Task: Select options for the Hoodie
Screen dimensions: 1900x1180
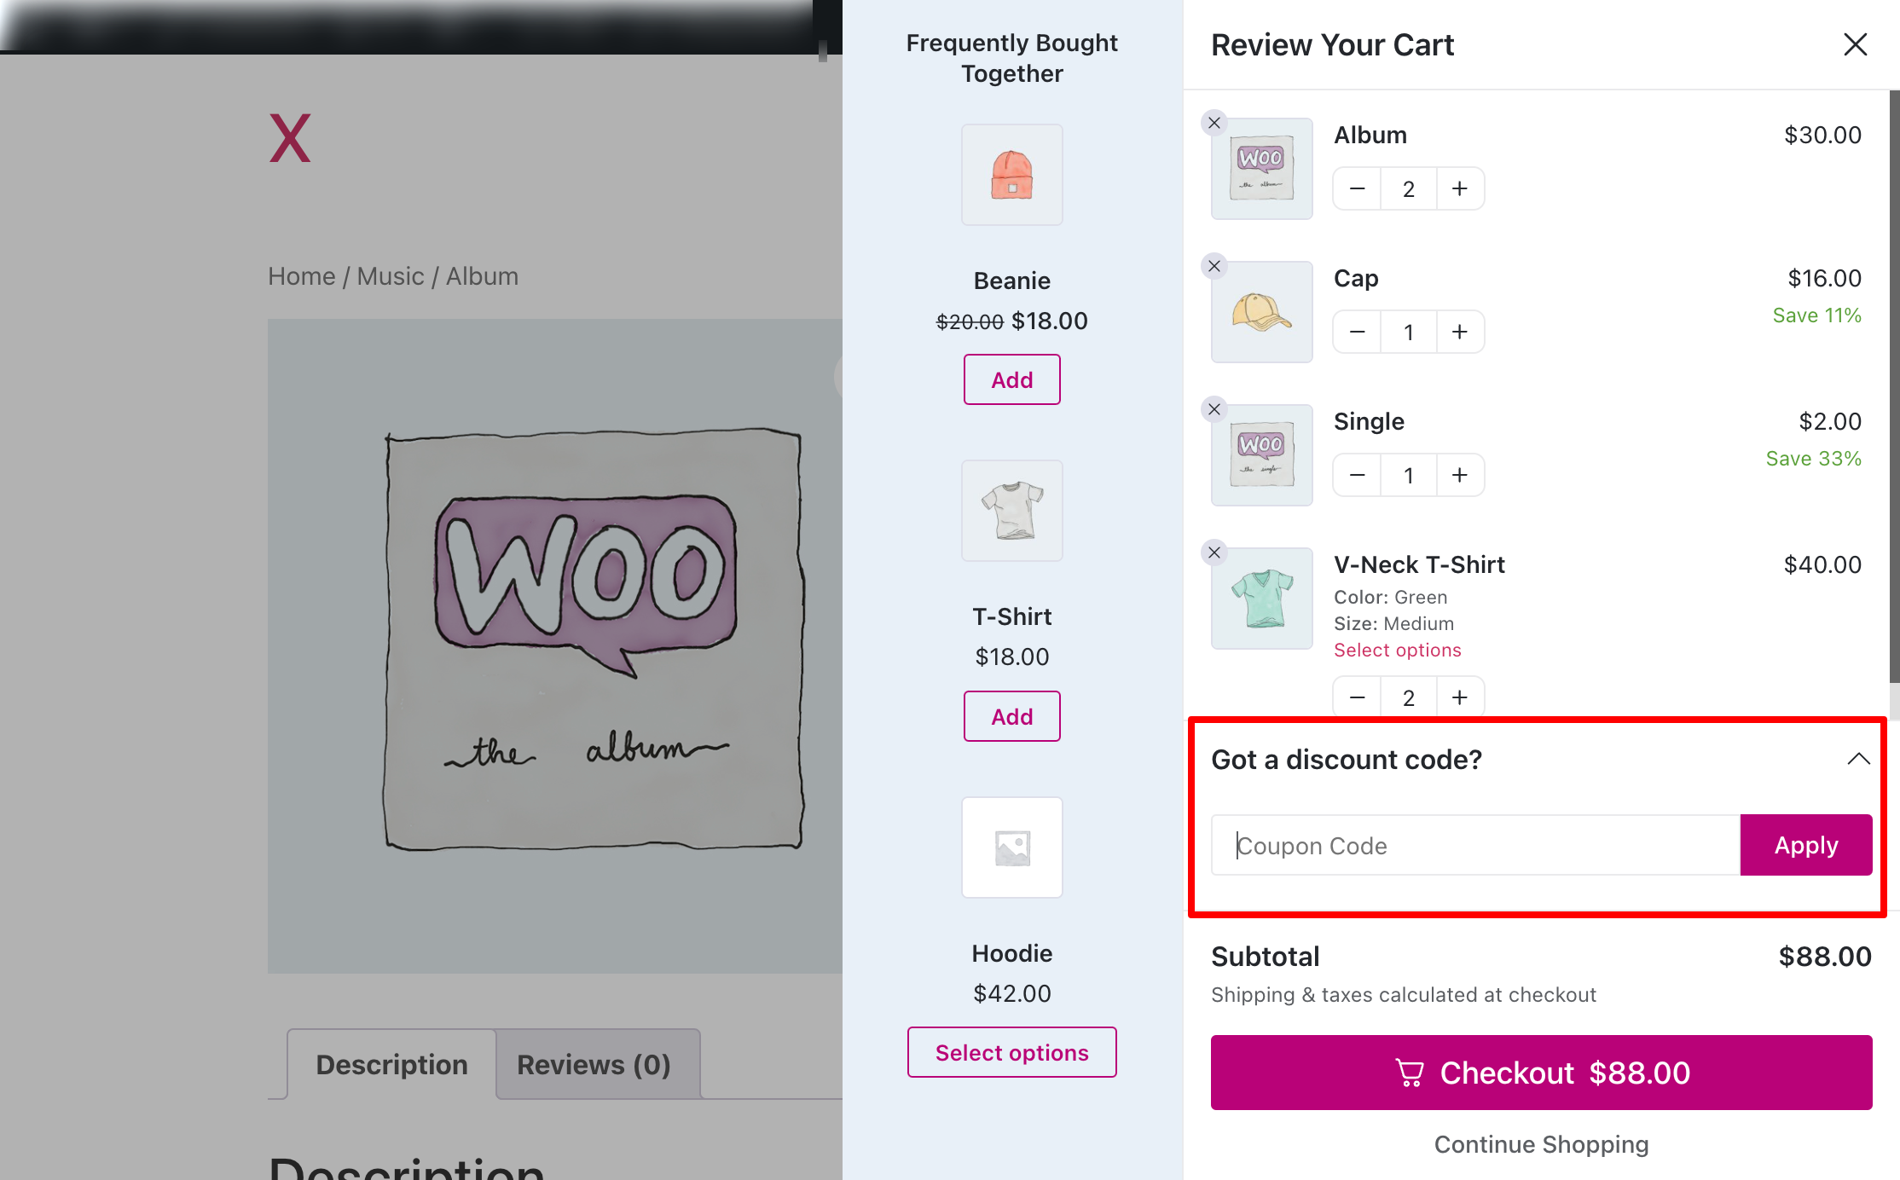Action: 1011,1052
